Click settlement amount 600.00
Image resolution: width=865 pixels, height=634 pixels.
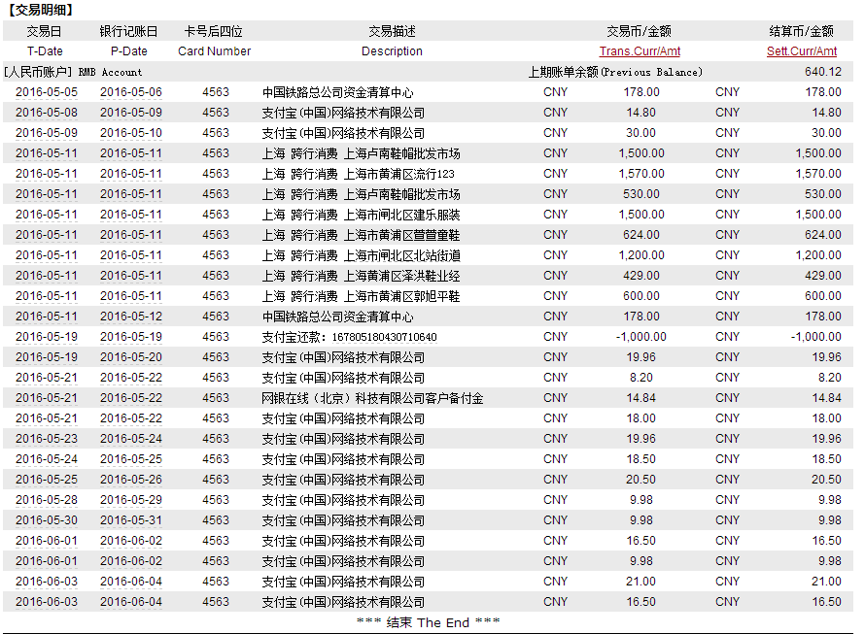point(823,296)
